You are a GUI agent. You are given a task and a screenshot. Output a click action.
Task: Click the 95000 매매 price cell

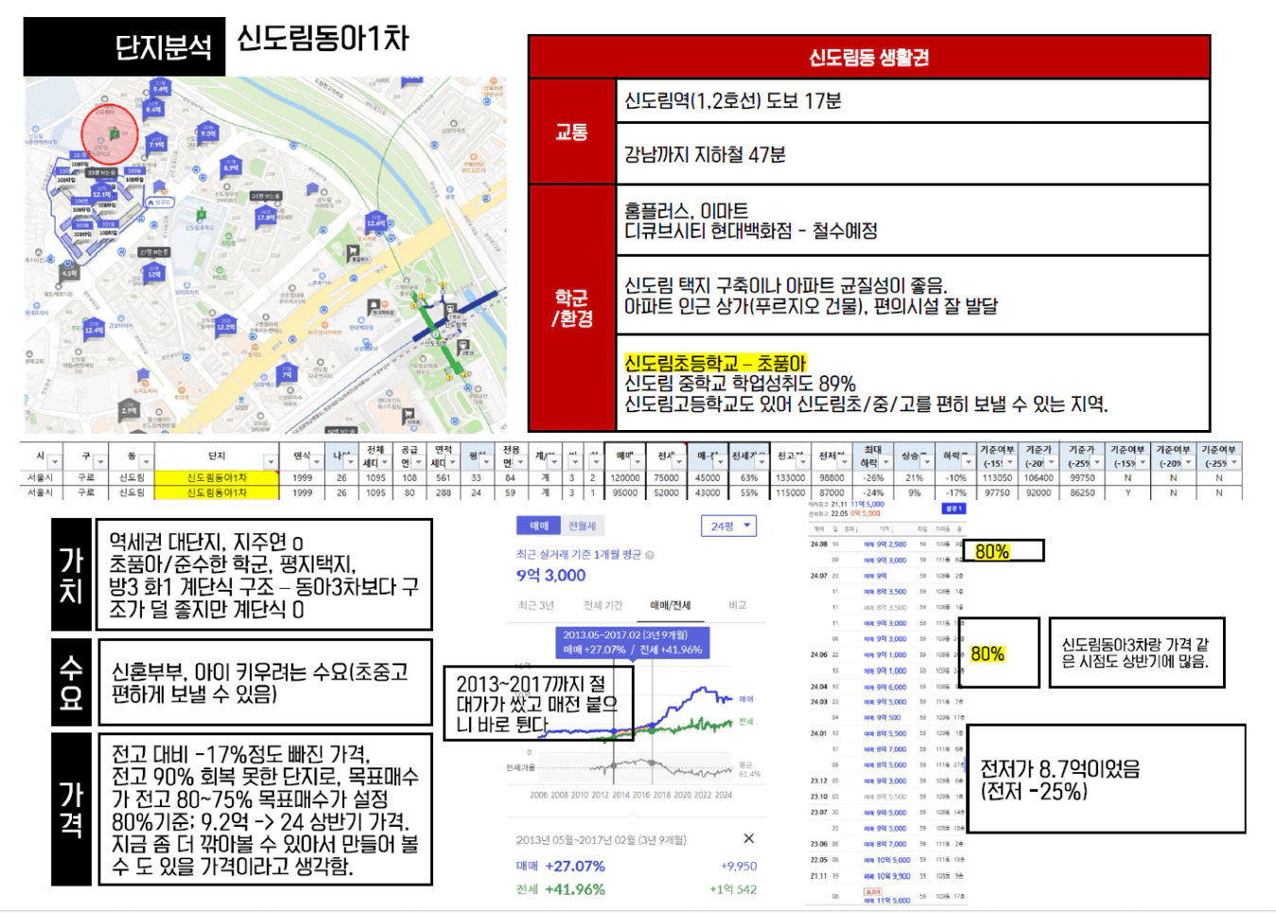(624, 492)
